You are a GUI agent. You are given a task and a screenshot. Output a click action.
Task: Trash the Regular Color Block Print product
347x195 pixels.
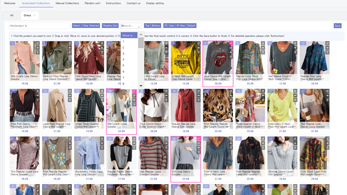tap(263, 52)
